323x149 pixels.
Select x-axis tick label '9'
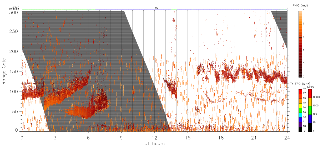(121, 138)
